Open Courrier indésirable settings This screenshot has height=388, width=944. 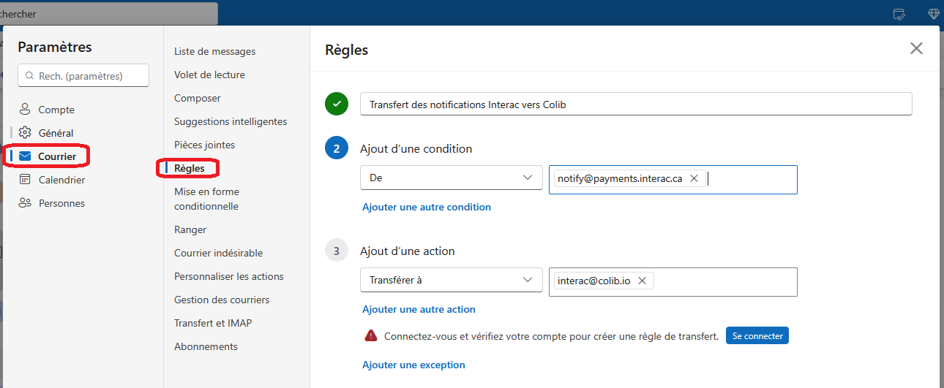coord(218,253)
